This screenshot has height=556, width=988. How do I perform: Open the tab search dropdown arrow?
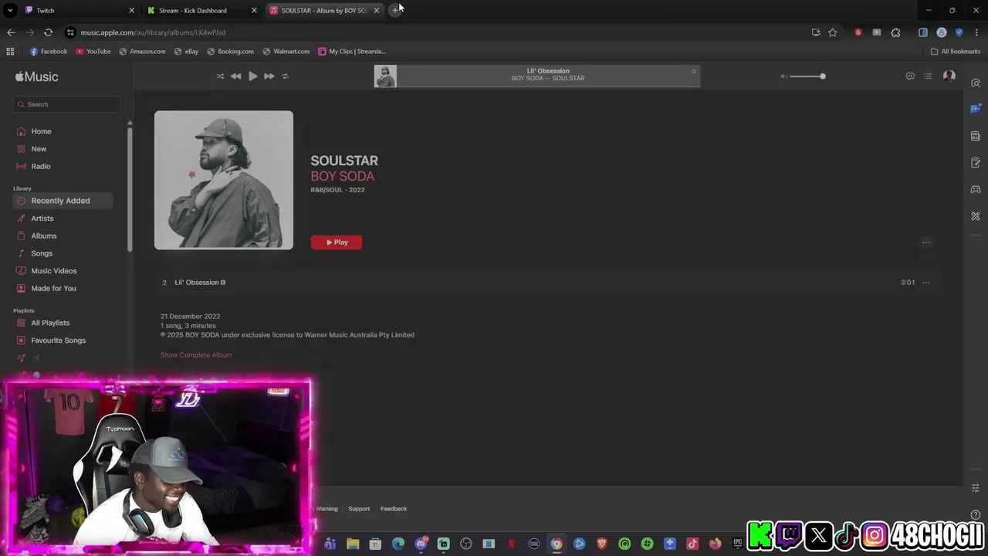pyautogui.click(x=10, y=11)
